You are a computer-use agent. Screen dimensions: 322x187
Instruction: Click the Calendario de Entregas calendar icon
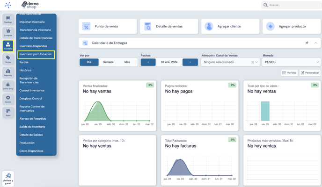85,43
